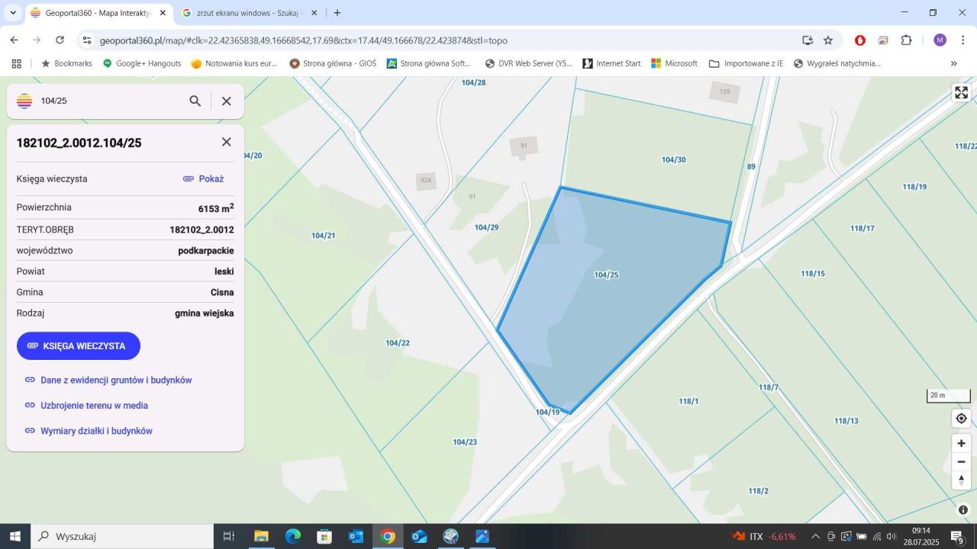Toggle fullscreen map view
977x549 pixels.
pos(961,93)
